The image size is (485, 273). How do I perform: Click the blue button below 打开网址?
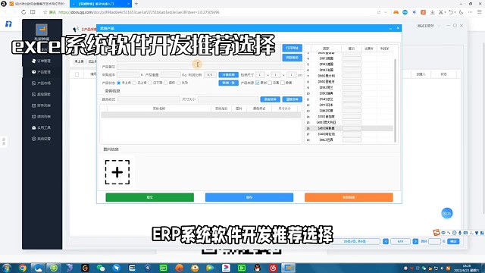point(292,58)
